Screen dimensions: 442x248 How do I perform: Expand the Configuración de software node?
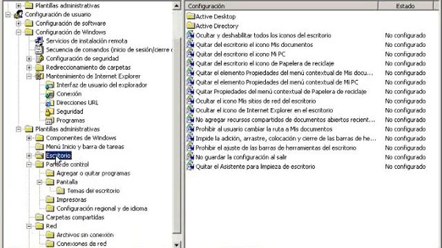(x=19, y=23)
